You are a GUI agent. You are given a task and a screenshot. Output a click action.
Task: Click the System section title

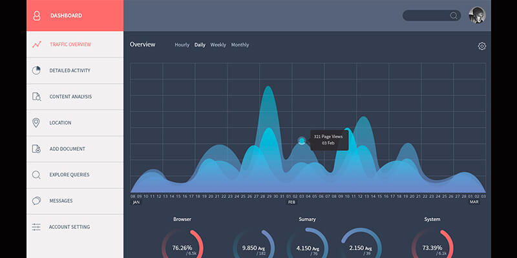coord(432,219)
